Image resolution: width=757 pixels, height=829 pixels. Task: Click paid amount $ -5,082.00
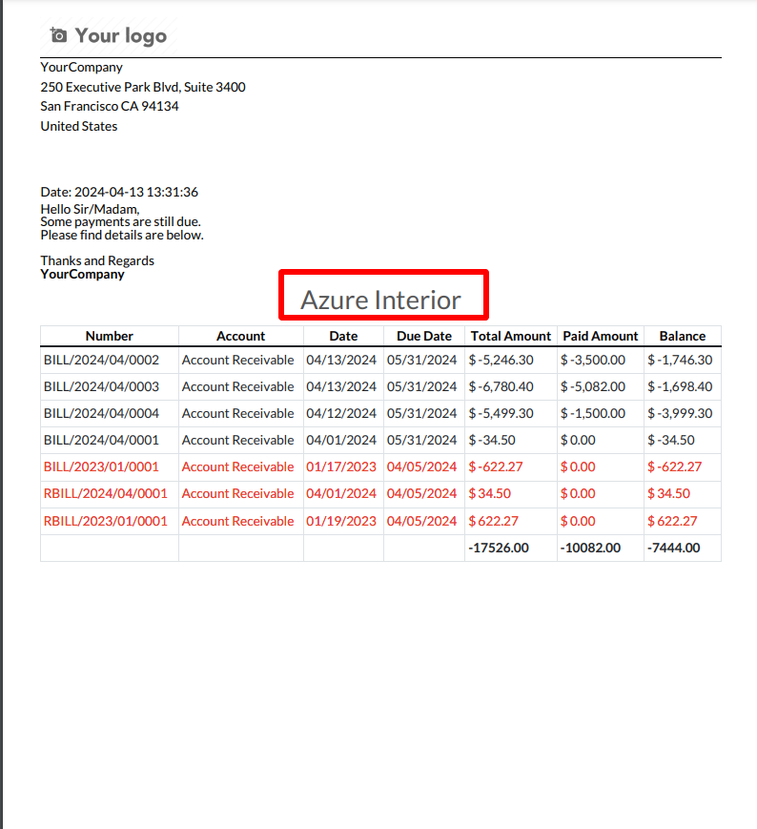click(x=593, y=386)
